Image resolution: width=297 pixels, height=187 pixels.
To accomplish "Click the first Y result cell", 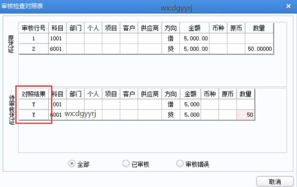I will click(x=34, y=104).
